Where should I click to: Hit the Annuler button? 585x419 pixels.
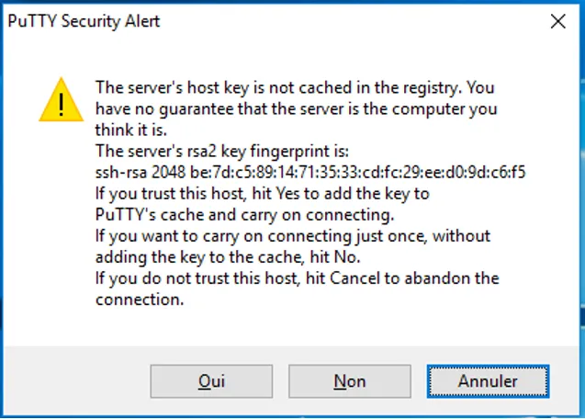pyautogui.click(x=488, y=380)
